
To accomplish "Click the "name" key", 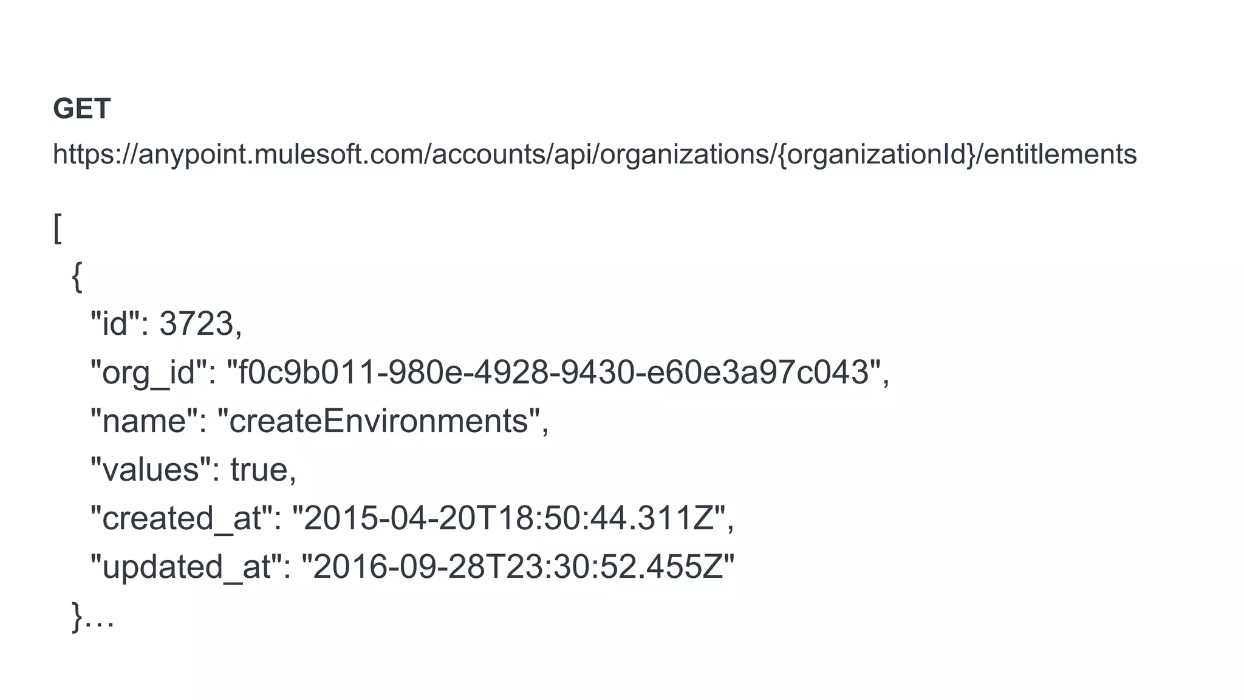I will point(143,420).
